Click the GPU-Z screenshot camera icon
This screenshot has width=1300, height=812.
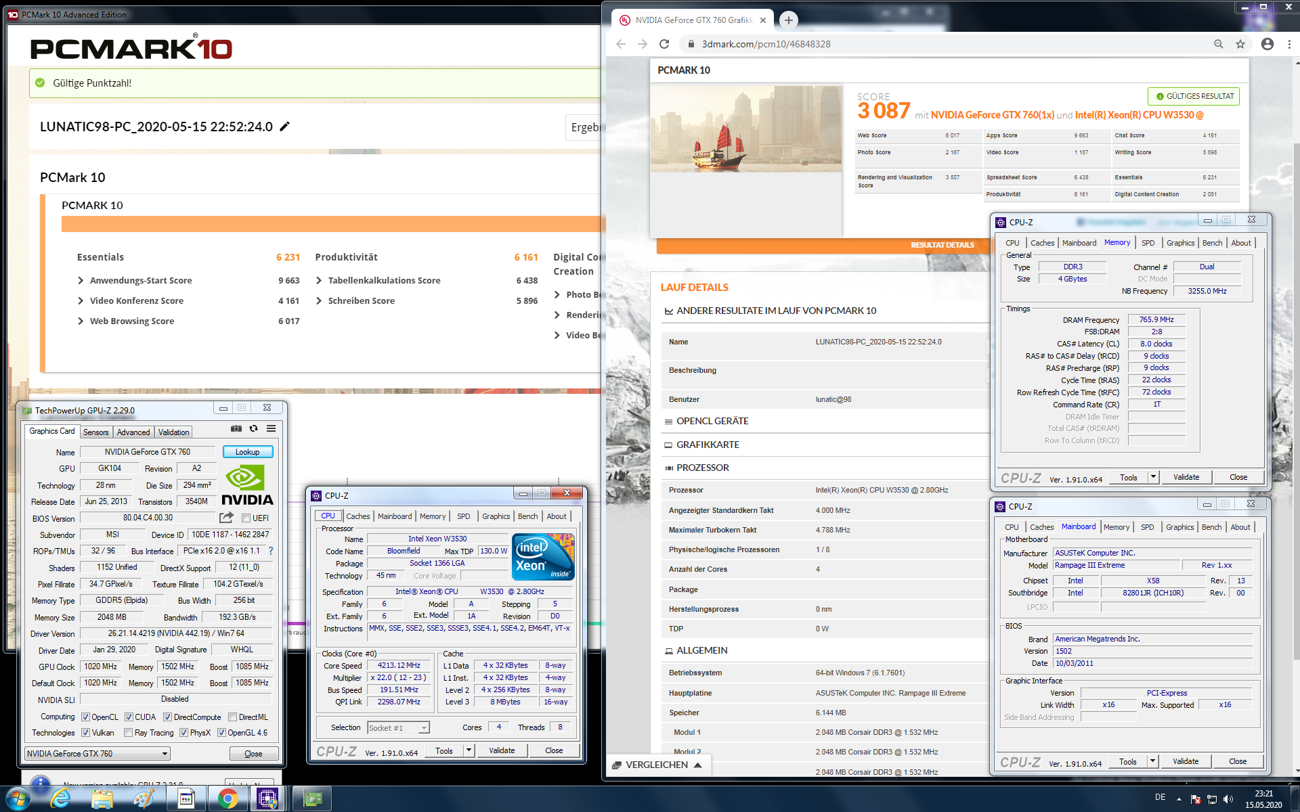tap(236, 428)
